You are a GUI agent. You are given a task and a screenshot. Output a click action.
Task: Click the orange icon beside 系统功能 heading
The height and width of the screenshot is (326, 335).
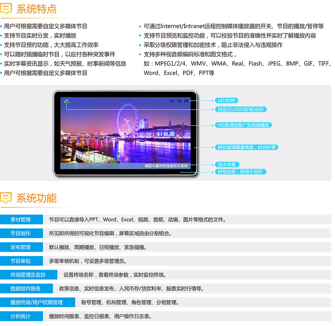click(6, 198)
